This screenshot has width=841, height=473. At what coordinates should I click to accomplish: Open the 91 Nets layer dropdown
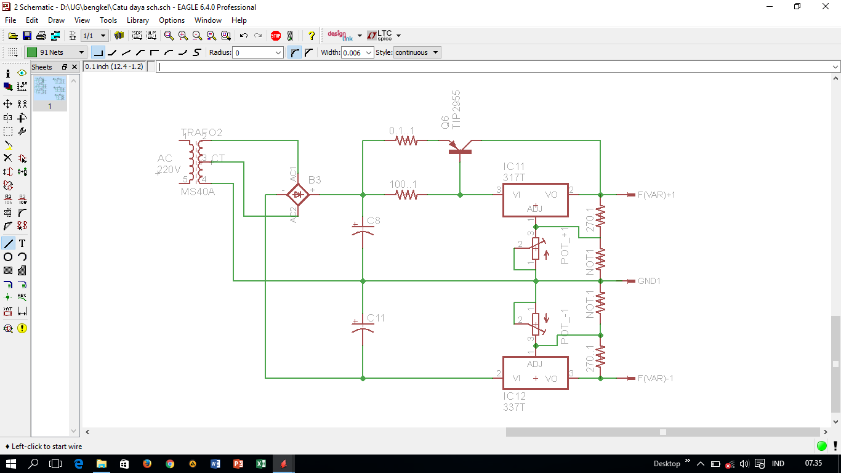click(x=55, y=52)
